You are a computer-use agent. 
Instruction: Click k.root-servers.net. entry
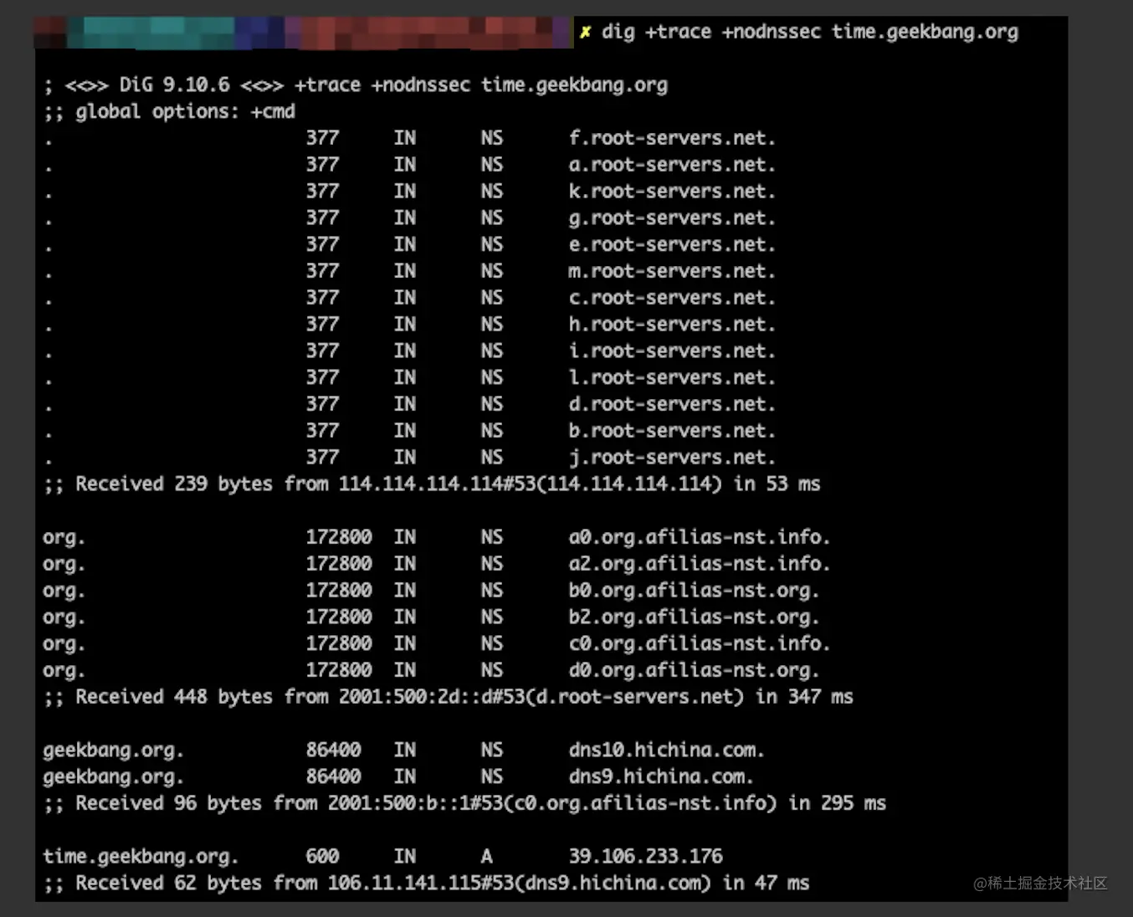coord(672,192)
